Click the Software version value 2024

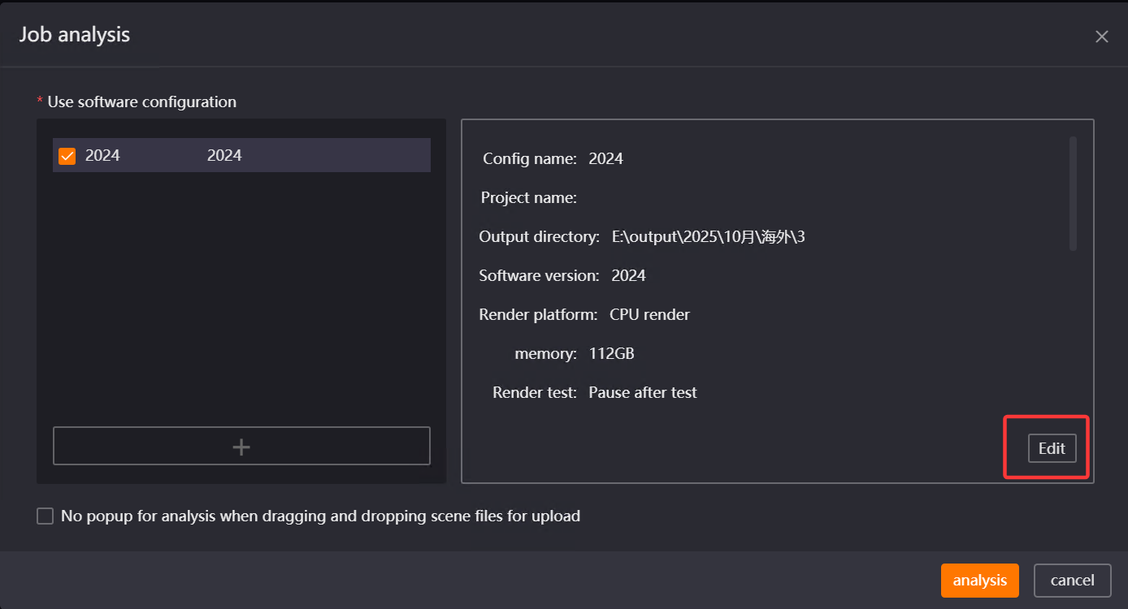(x=628, y=276)
